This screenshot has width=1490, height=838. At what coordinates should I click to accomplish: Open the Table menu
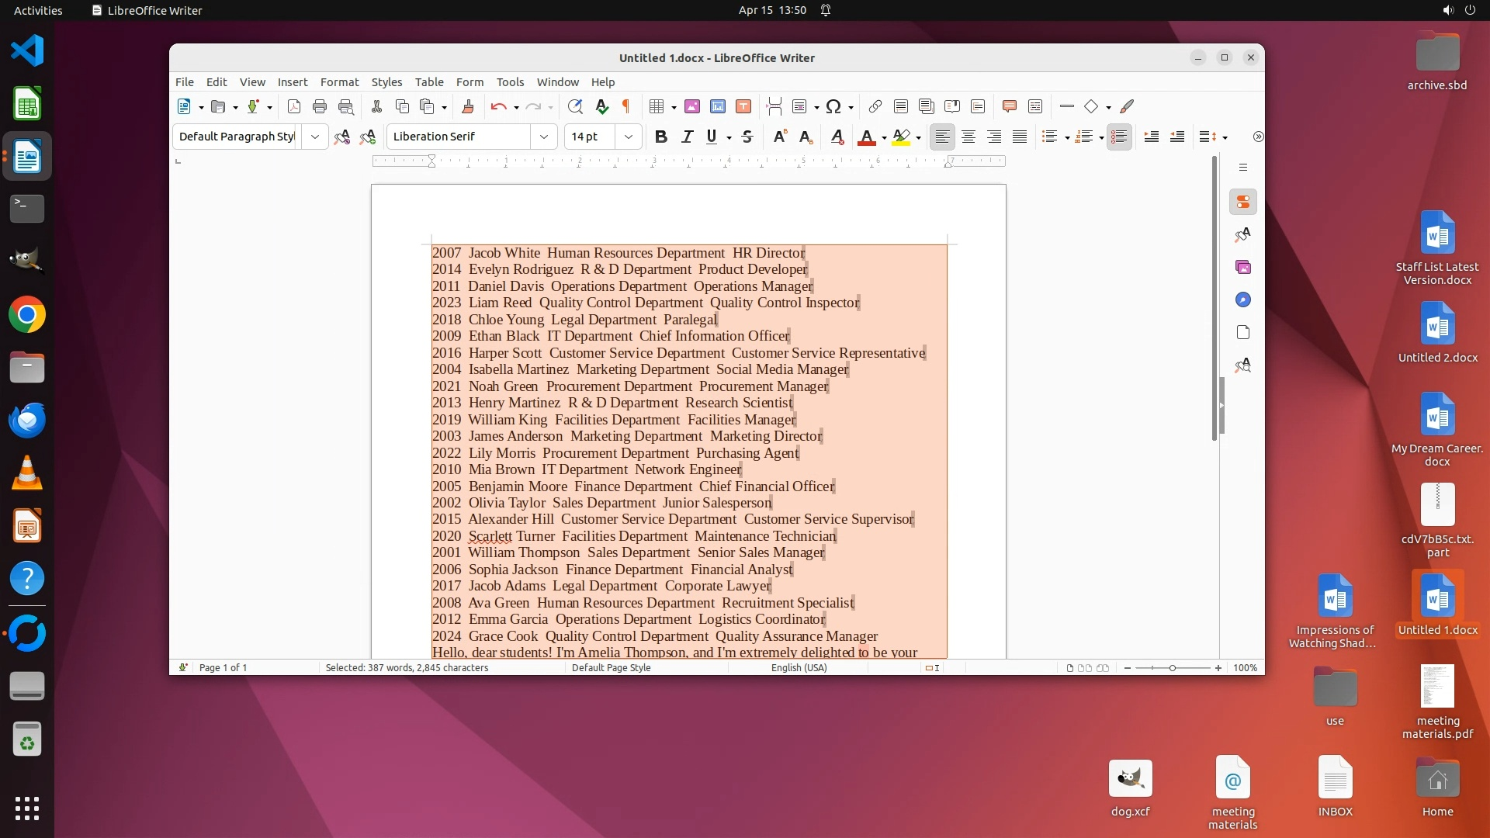428,81
